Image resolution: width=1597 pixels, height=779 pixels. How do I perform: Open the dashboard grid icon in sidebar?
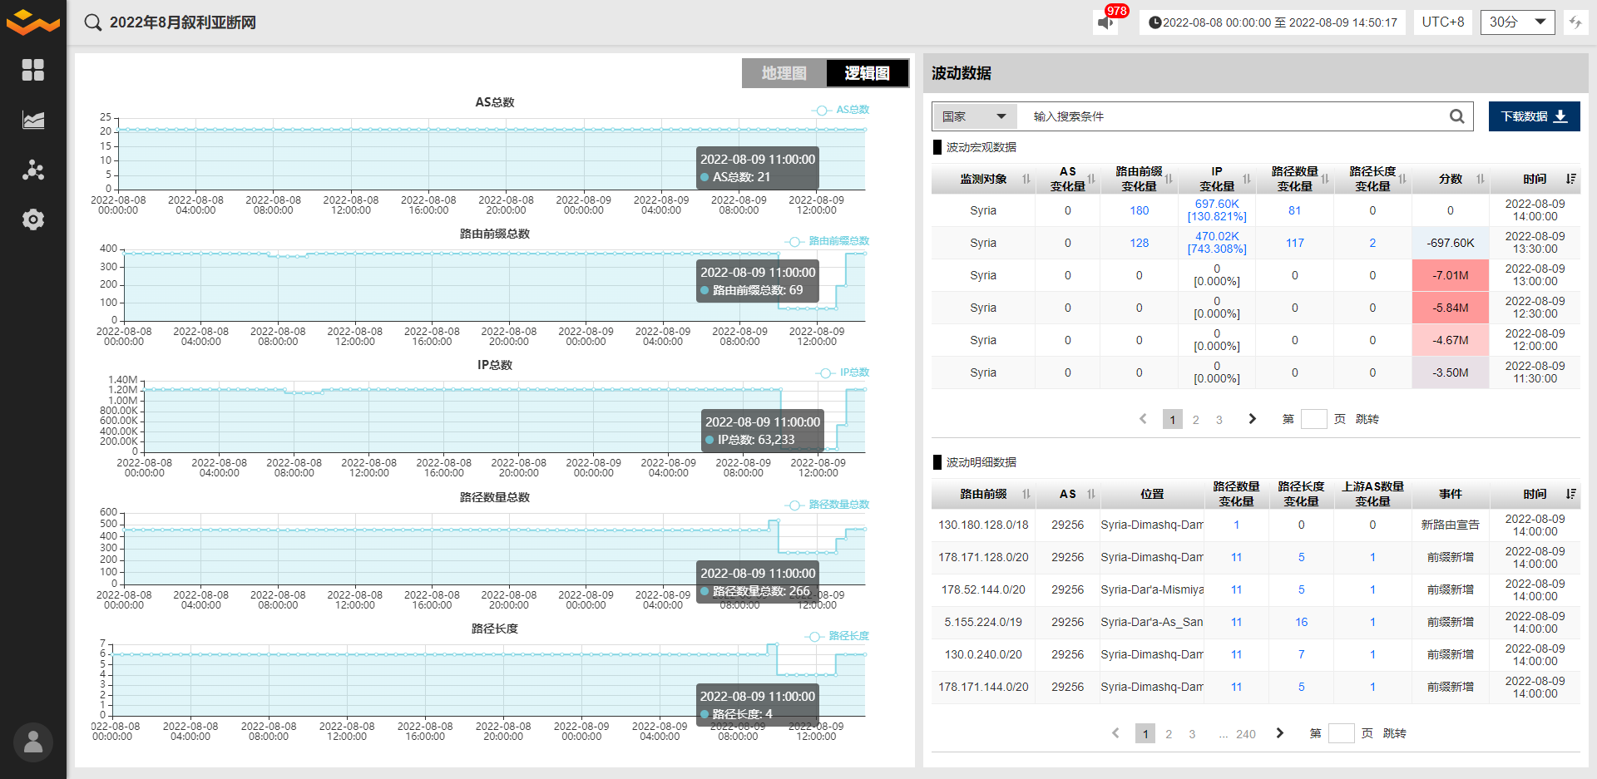(32, 70)
